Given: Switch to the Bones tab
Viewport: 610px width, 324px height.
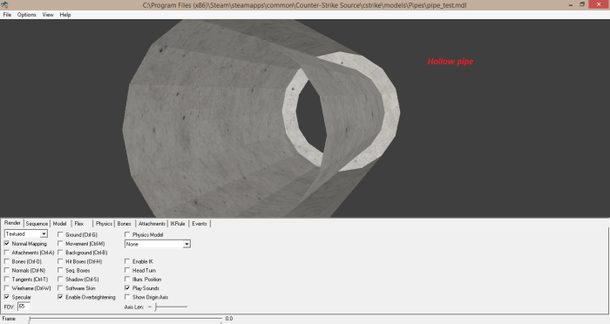Looking at the screenshot, I should tap(124, 224).
